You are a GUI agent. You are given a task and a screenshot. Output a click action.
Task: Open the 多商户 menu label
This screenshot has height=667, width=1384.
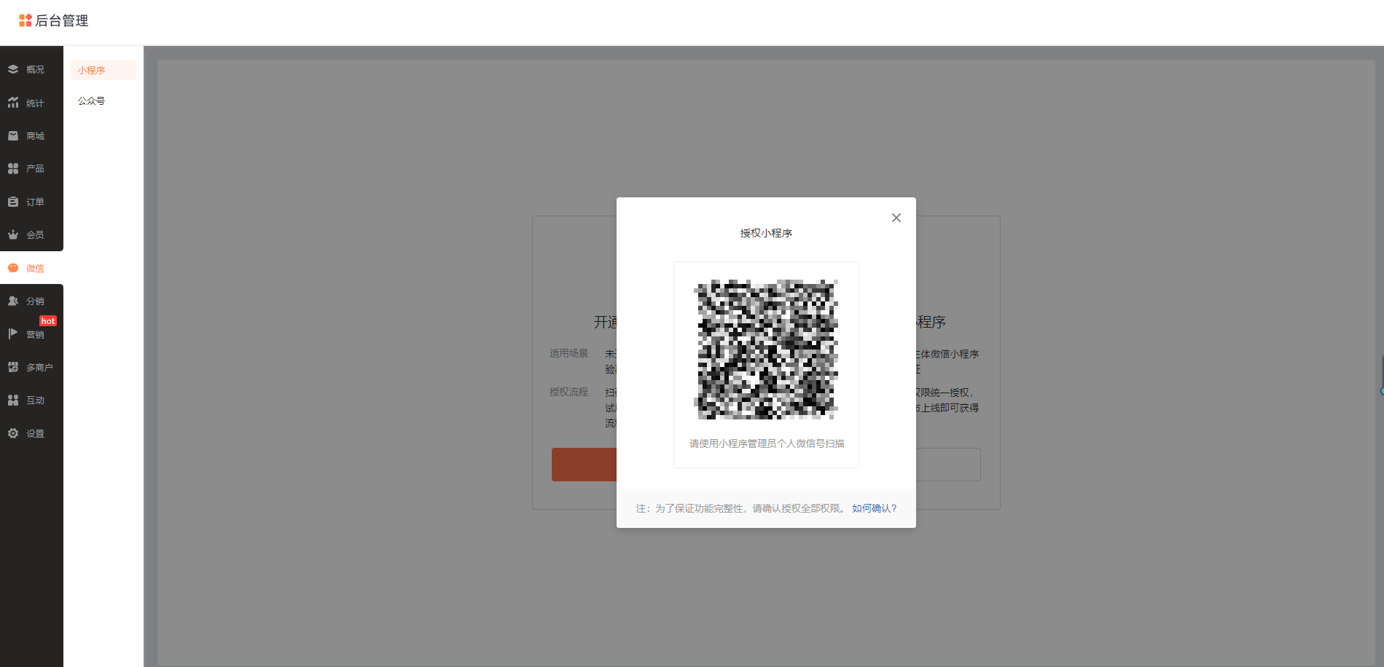click(x=39, y=368)
